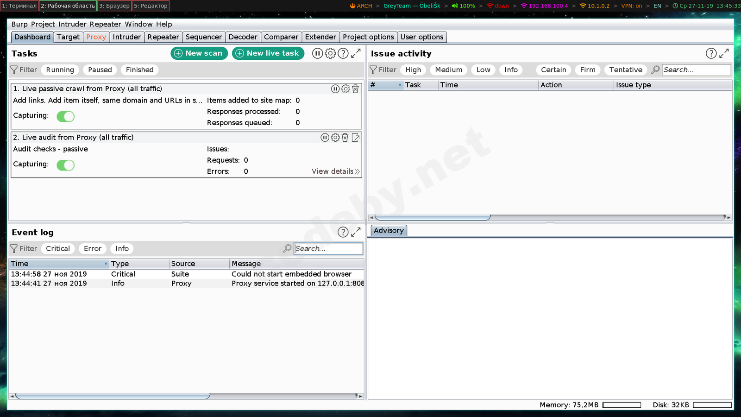Image resolution: width=741 pixels, height=417 pixels.
Task: Click the search magnifier in Event log filter bar
Action: (x=287, y=248)
